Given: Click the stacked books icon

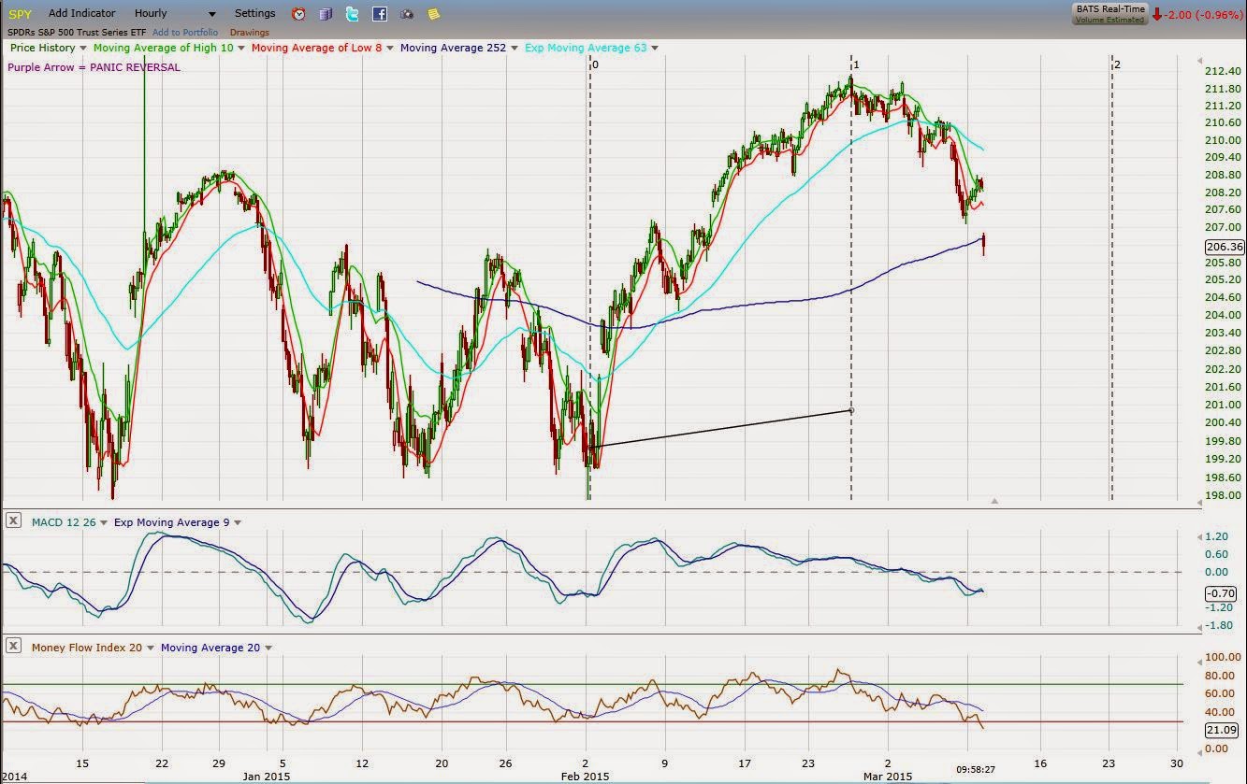Looking at the screenshot, I should point(326,14).
